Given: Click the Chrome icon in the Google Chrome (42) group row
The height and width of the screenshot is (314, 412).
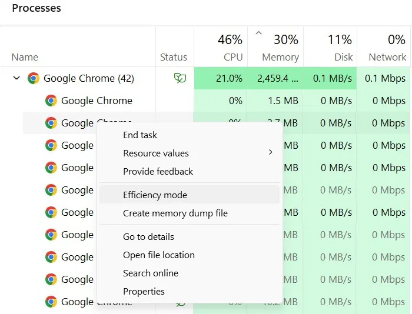Looking at the screenshot, I should pos(34,78).
